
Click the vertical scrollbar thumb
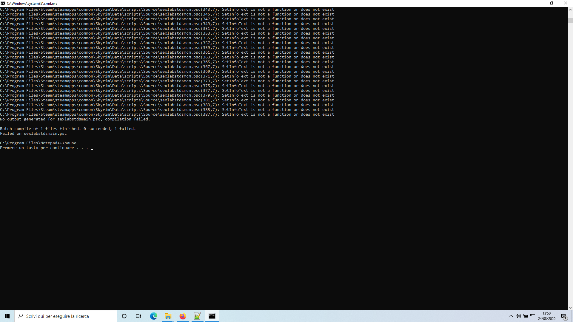coord(570,20)
